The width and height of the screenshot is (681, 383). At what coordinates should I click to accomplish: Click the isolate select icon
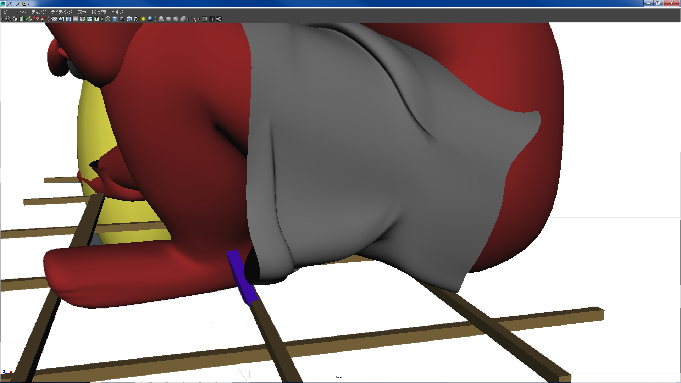pyautogui.click(x=194, y=19)
